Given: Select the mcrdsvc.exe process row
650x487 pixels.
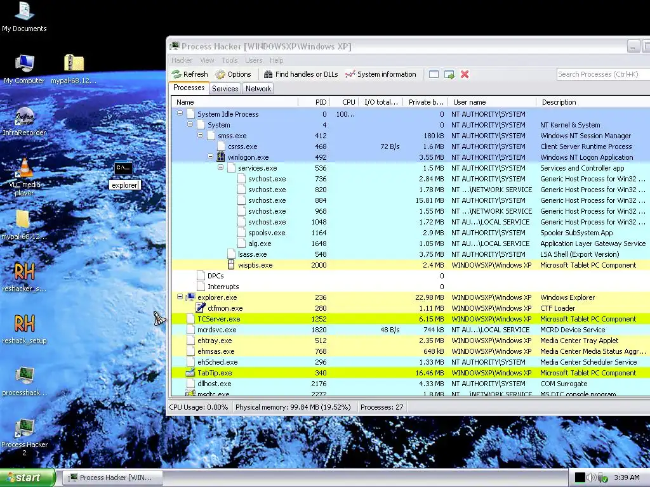Looking at the screenshot, I should [x=411, y=330].
